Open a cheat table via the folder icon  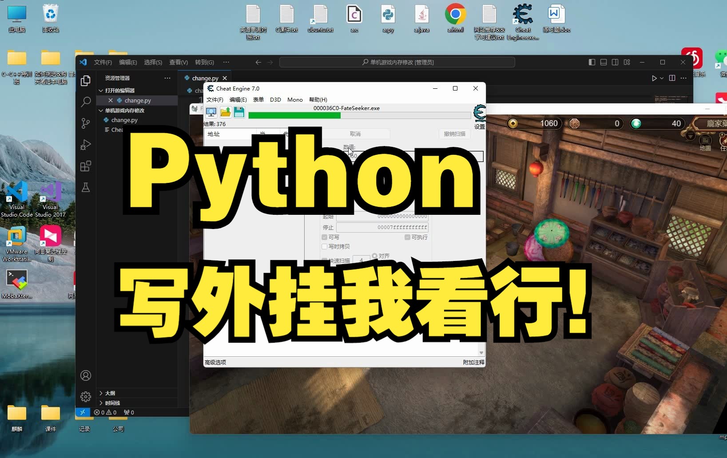pyautogui.click(x=226, y=112)
